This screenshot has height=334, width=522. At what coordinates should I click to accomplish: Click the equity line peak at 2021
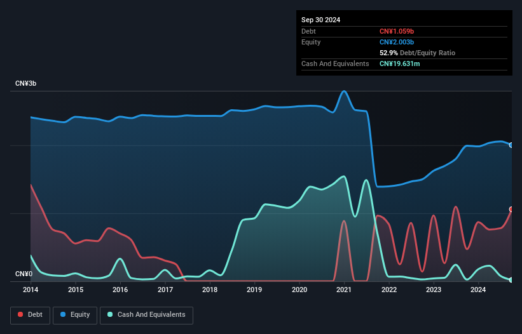[x=344, y=91]
